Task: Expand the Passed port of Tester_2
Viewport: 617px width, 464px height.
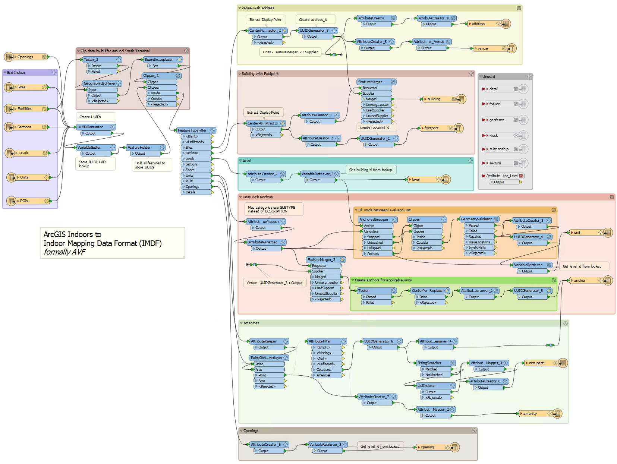Action: pos(89,66)
